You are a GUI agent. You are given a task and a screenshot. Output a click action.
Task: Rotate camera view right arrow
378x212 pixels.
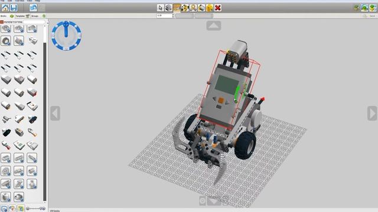372,113
